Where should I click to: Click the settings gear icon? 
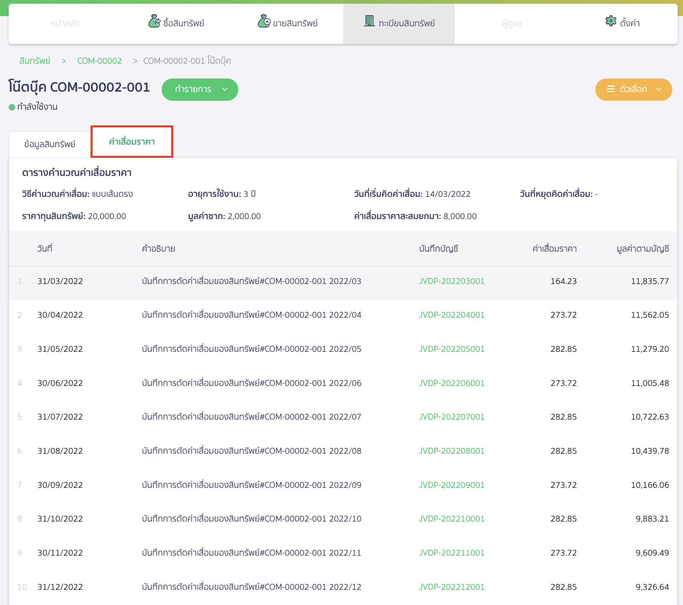click(611, 21)
